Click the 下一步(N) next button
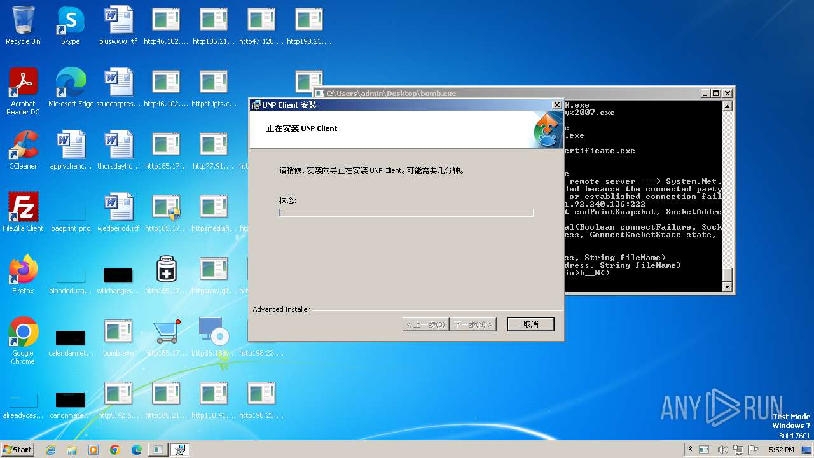Viewport: 814px width, 458px height. tap(473, 324)
